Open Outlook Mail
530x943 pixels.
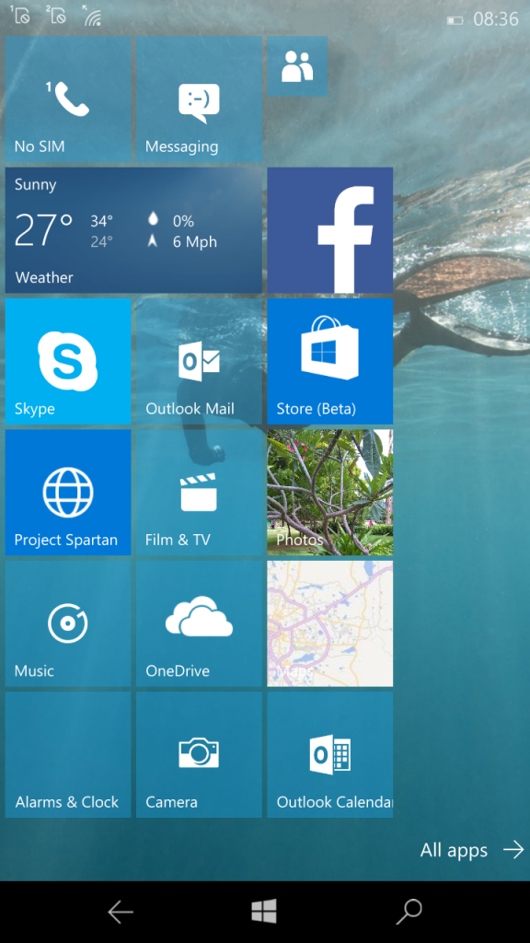199,361
